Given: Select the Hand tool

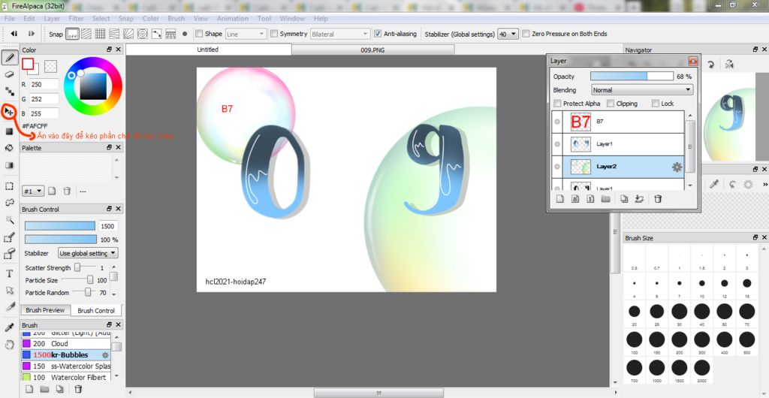Looking at the screenshot, I should pos(9,345).
